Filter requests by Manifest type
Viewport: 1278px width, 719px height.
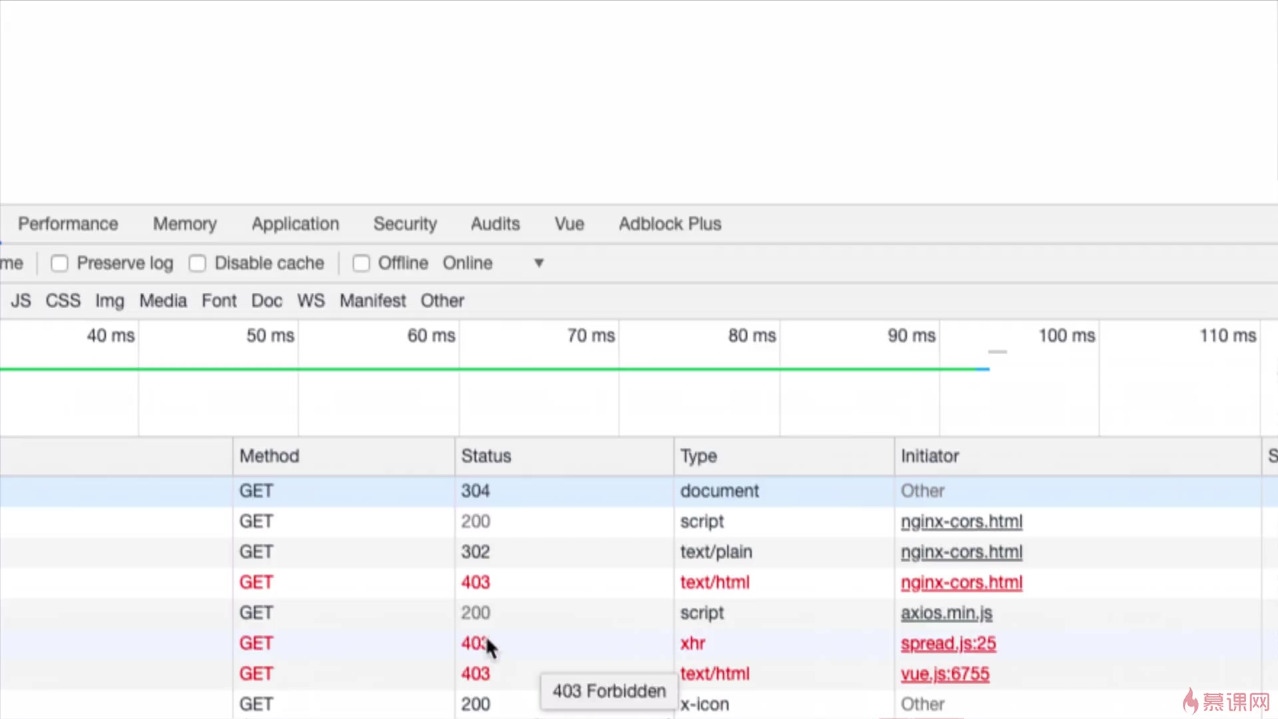(x=372, y=301)
